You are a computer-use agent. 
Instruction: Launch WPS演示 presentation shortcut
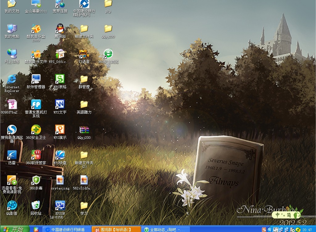(x=60, y=132)
